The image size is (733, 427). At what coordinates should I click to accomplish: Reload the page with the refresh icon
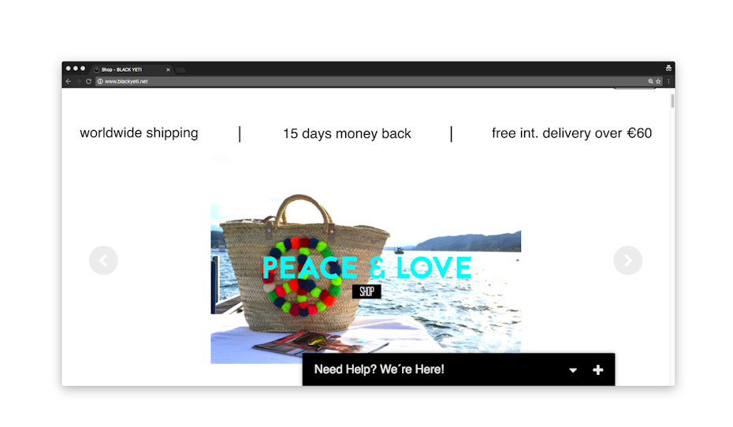(88, 81)
